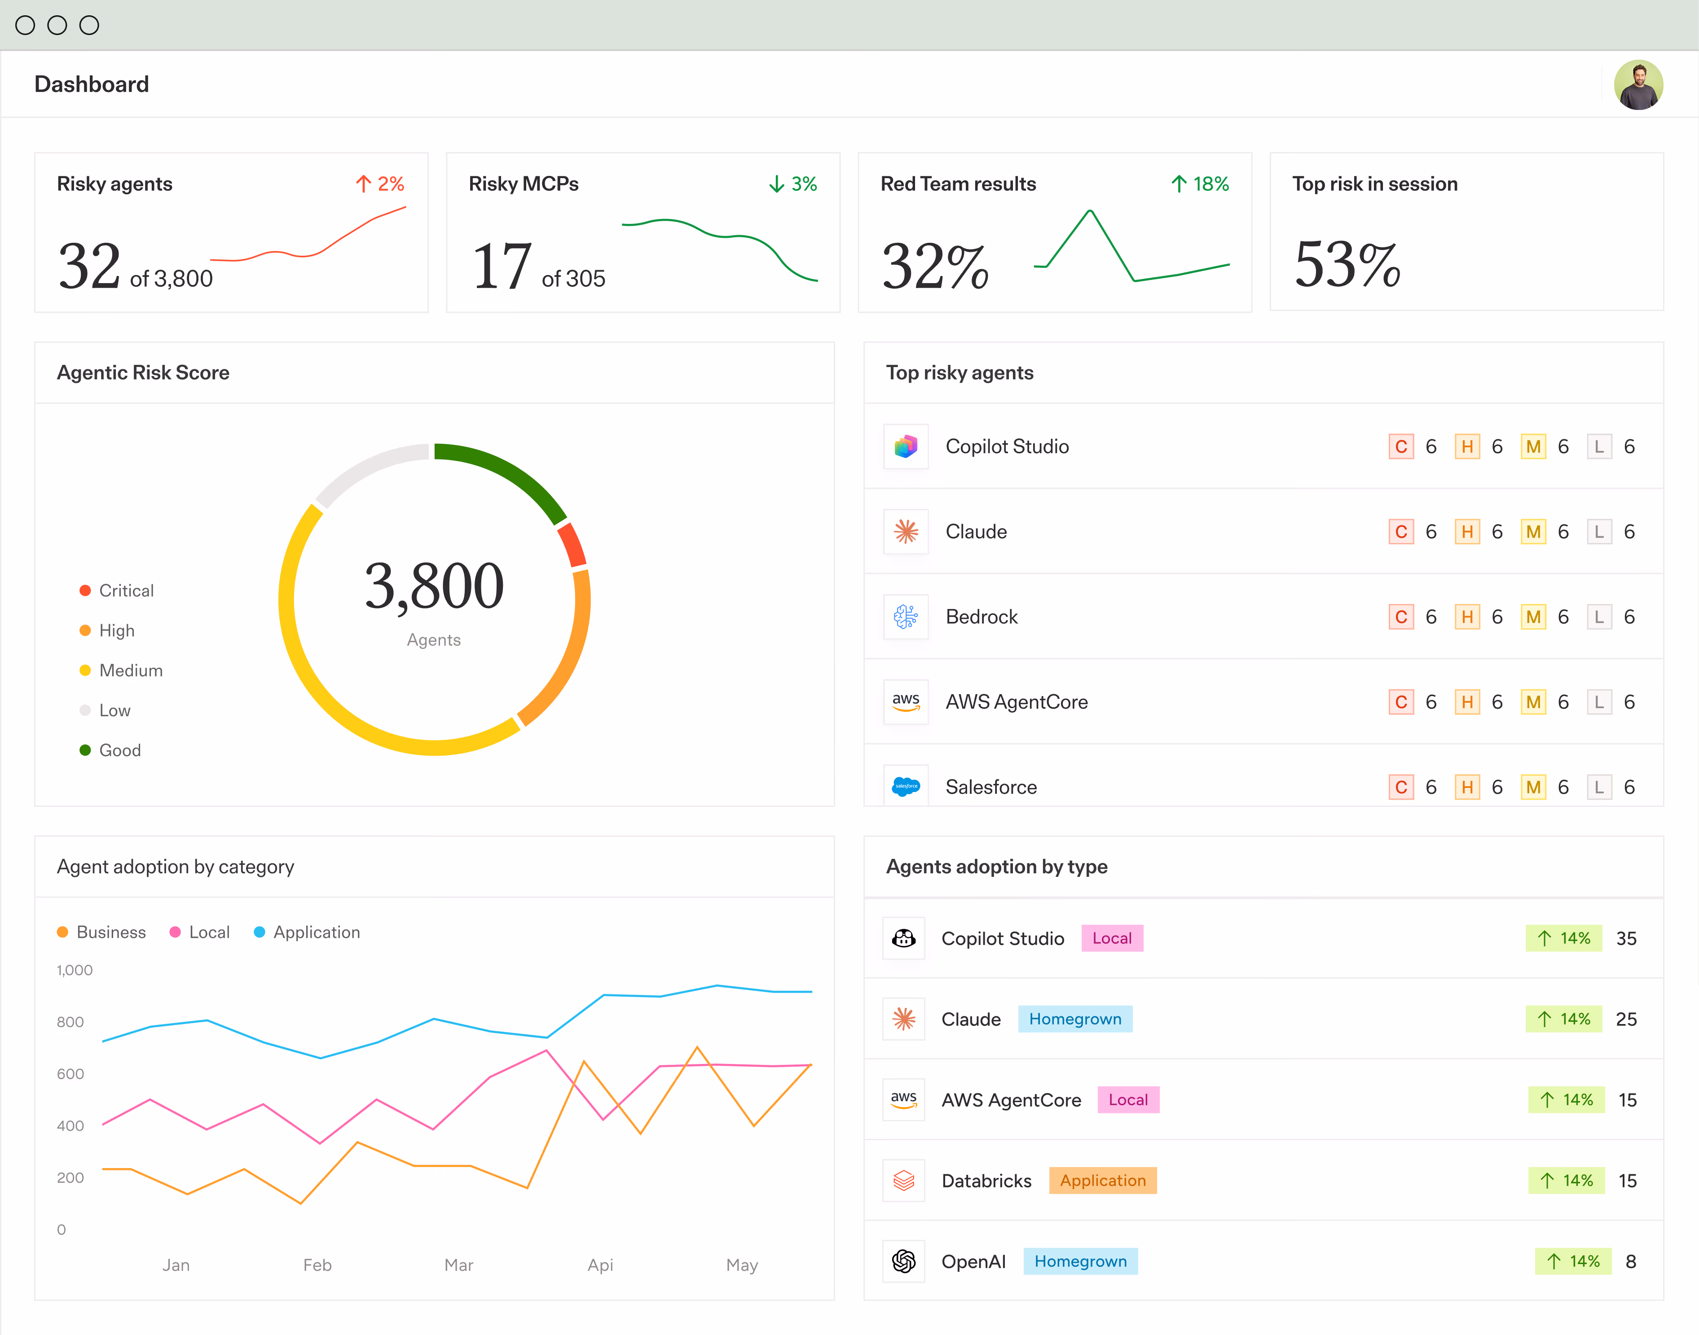Click the Critical C badge in the Copilot Studio row
The image size is (1699, 1335).
coord(1401,446)
